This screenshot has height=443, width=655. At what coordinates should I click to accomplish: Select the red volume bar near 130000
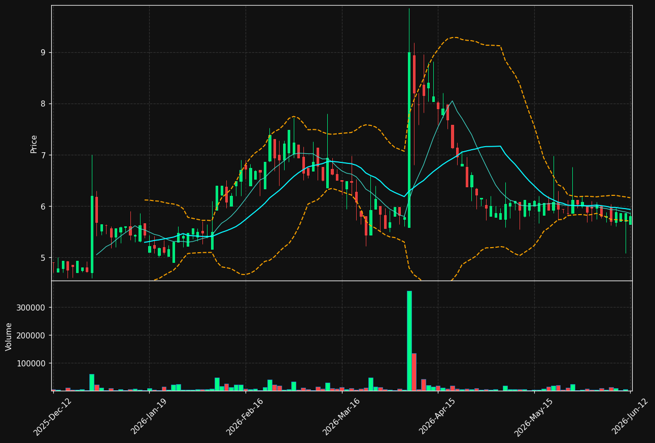pyautogui.click(x=414, y=372)
